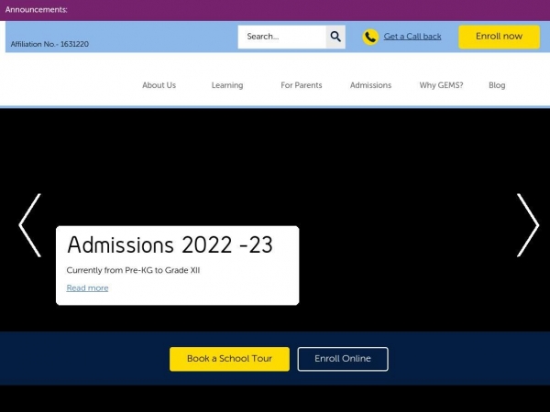Expand the Why GEMS? menu
This screenshot has width=550, height=412.
coord(441,85)
